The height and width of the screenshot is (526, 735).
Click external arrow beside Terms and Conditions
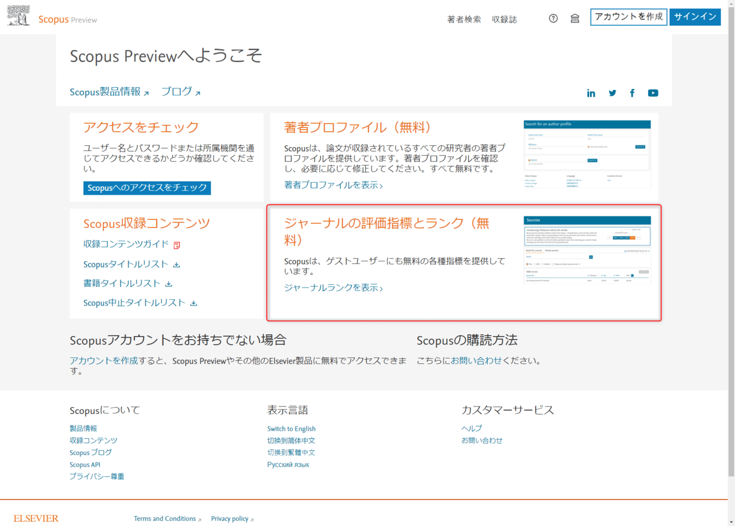[200, 520]
